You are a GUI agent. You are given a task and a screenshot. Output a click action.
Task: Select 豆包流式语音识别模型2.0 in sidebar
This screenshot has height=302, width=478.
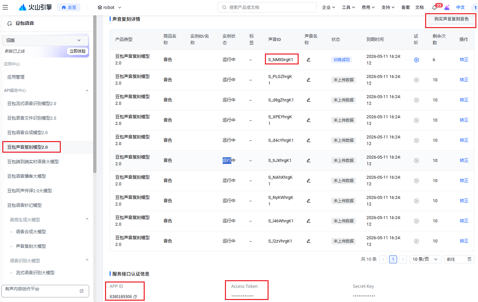click(x=32, y=103)
